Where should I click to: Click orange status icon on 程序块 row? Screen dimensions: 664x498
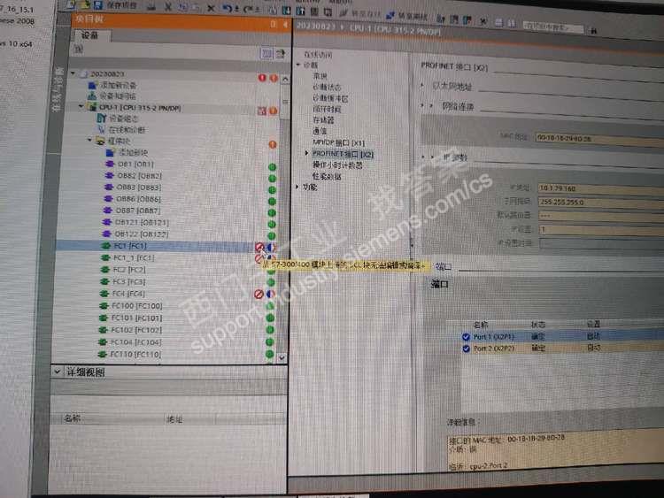tap(273, 145)
